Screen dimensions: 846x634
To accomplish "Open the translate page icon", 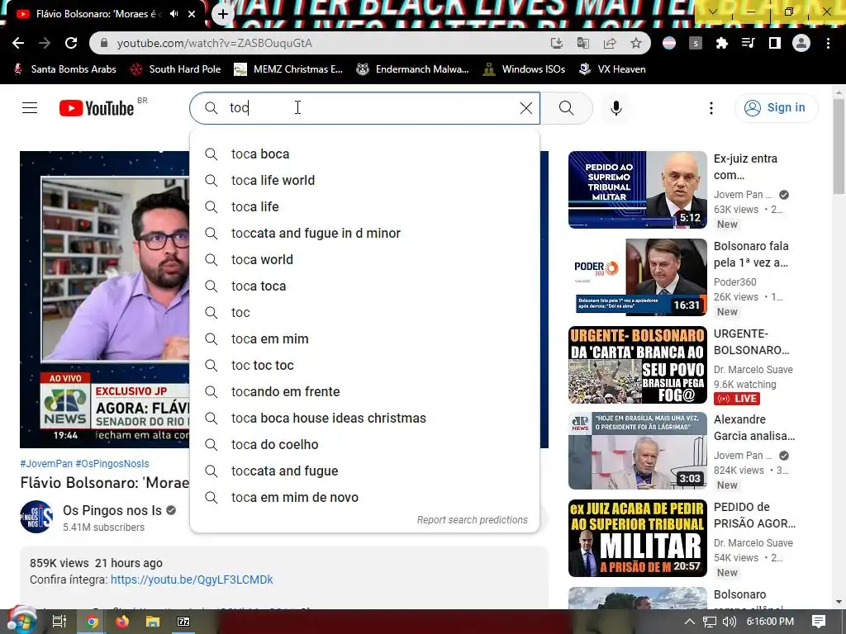I will point(583,43).
